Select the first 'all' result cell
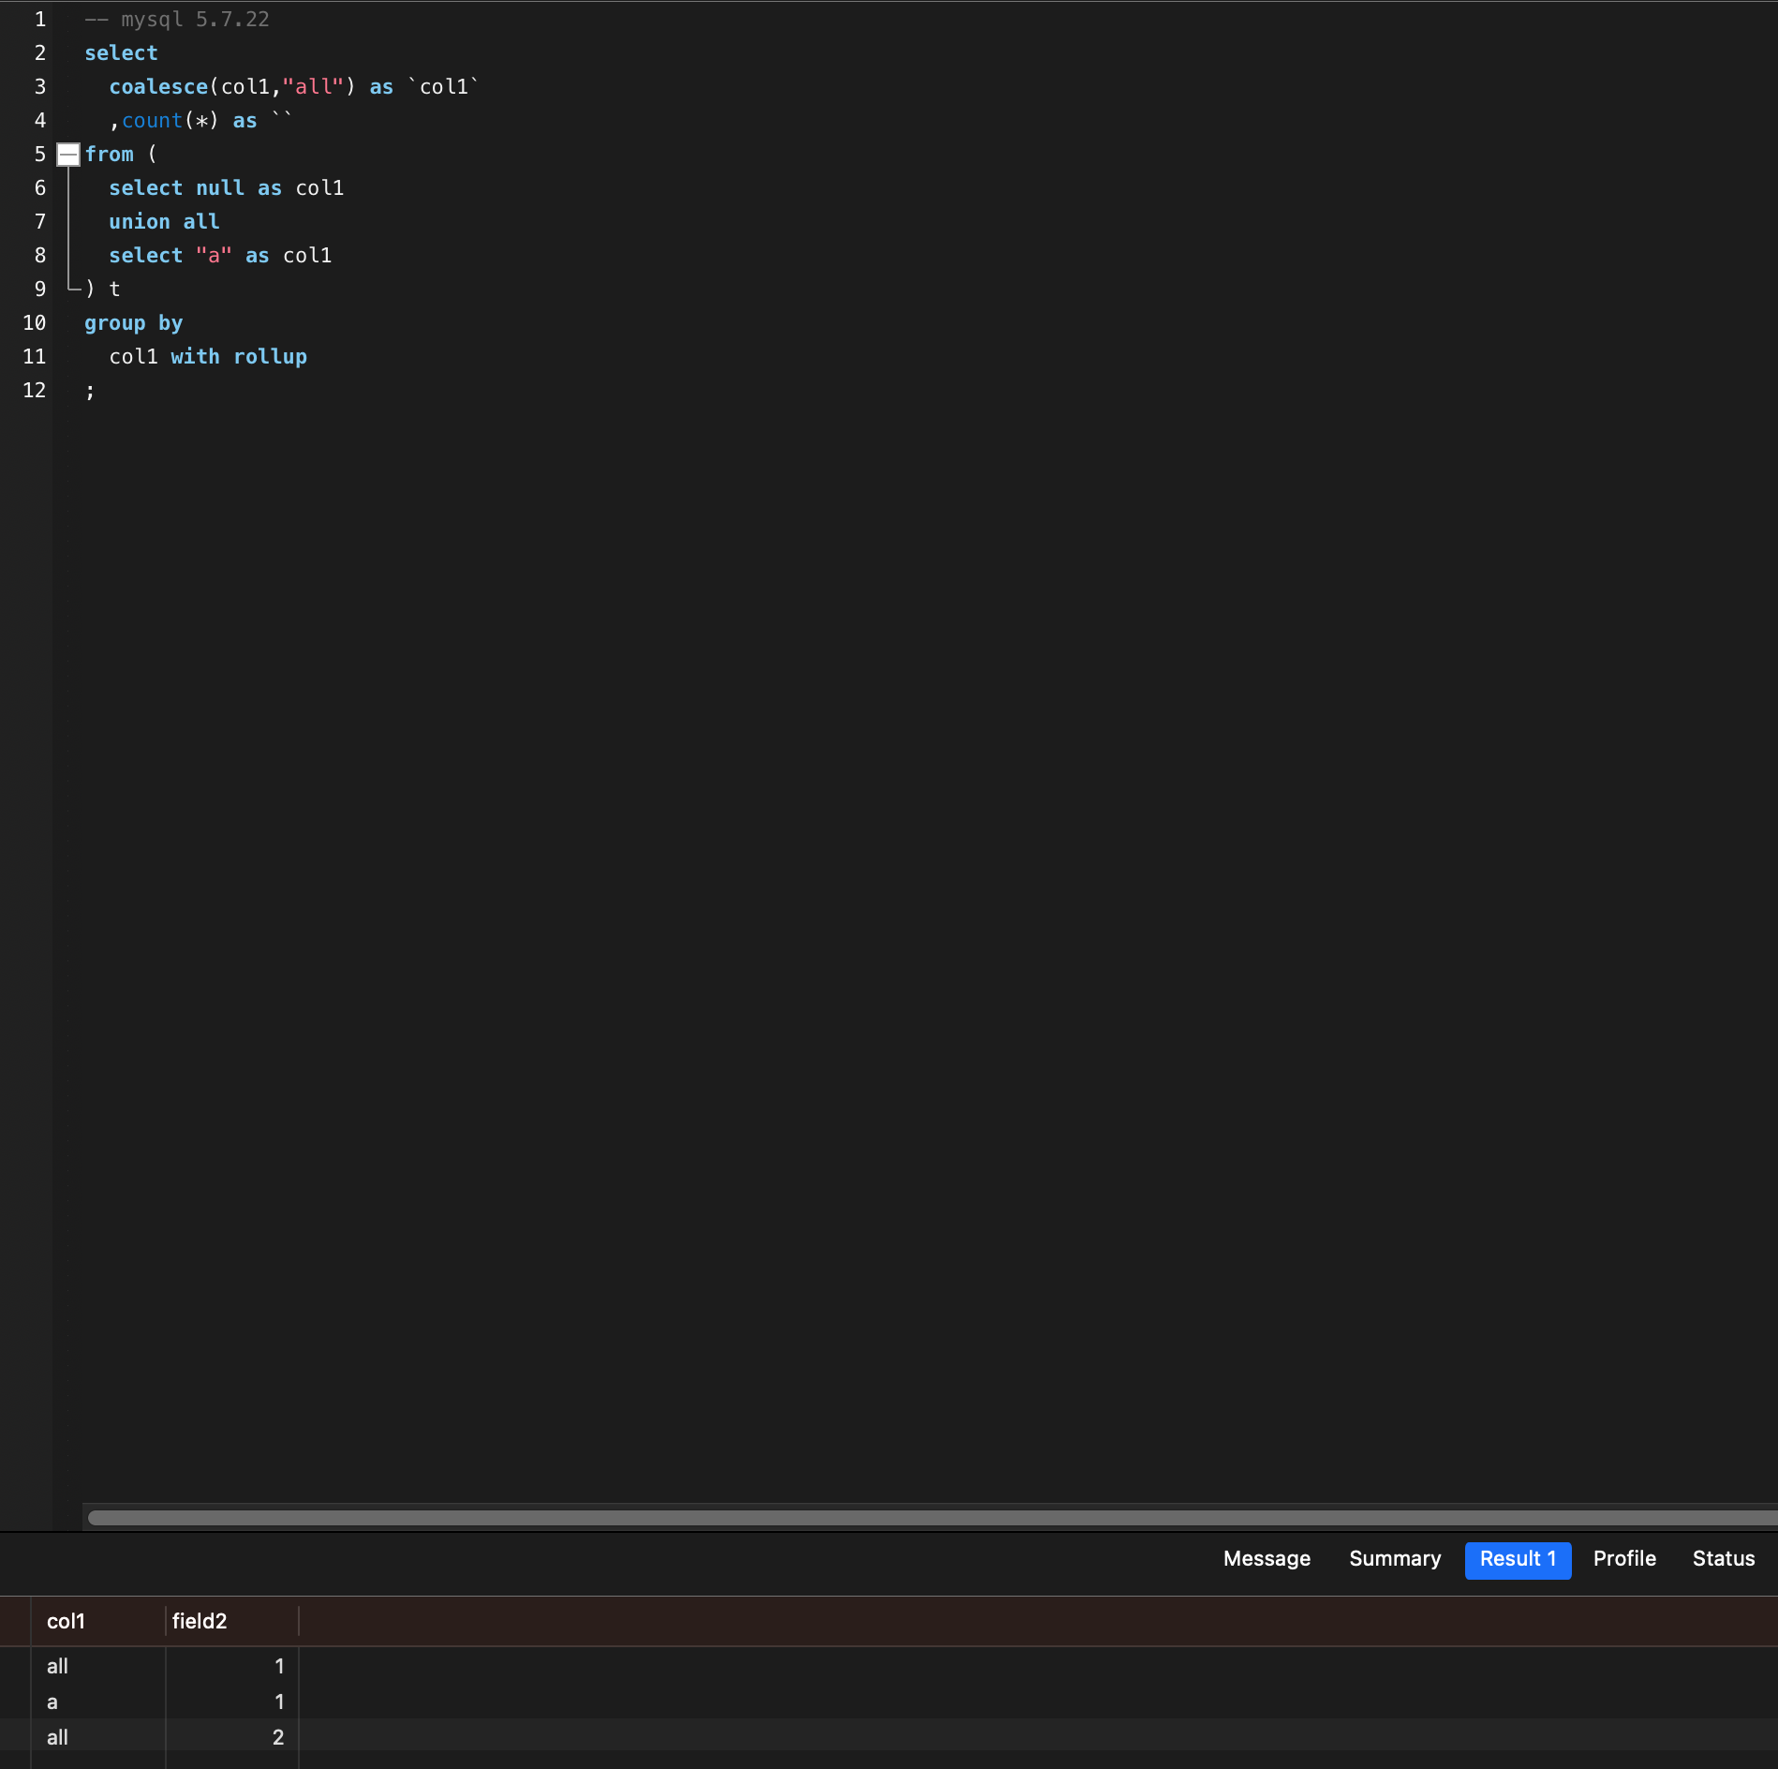 (x=98, y=1667)
